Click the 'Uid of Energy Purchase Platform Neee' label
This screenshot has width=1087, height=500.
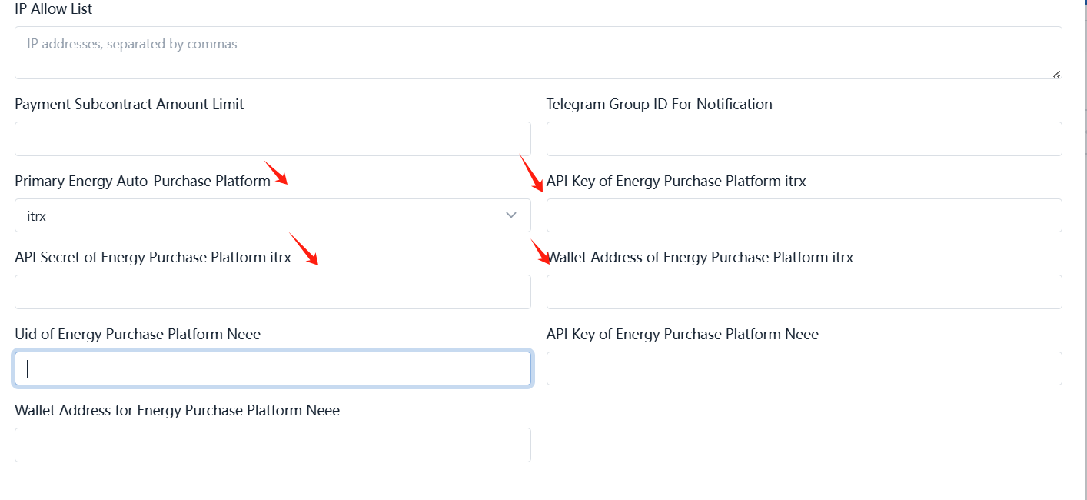tap(138, 334)
